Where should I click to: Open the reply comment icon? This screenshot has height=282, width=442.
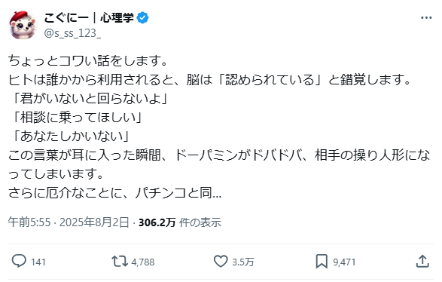(19, 261)
